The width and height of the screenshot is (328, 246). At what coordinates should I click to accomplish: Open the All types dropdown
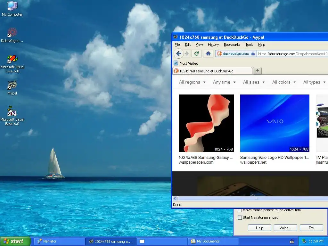(x=314, y=82)
